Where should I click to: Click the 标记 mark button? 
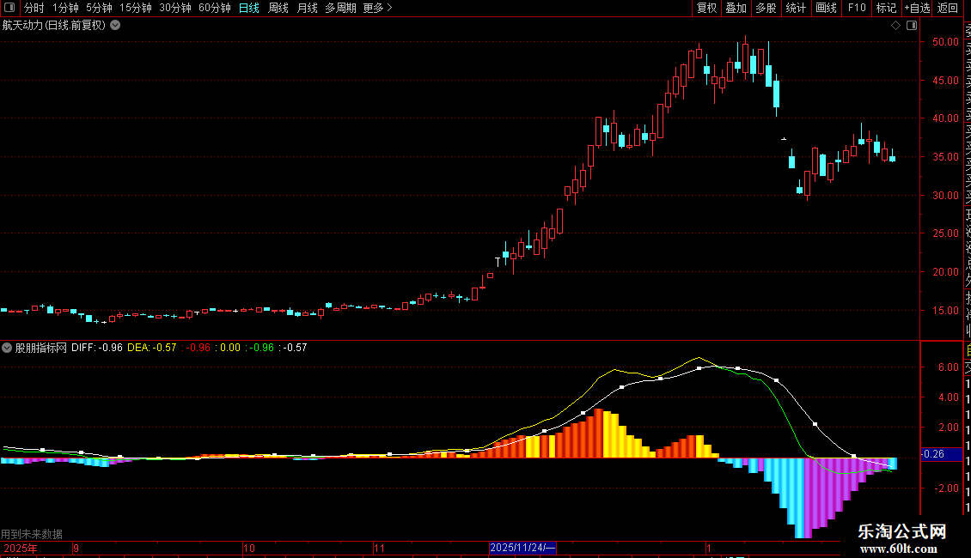[x=886, y=8]
